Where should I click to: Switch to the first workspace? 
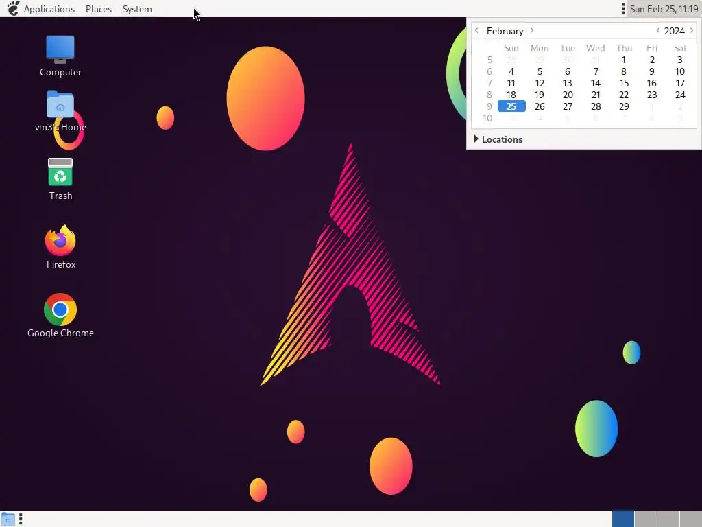[622, 519]
